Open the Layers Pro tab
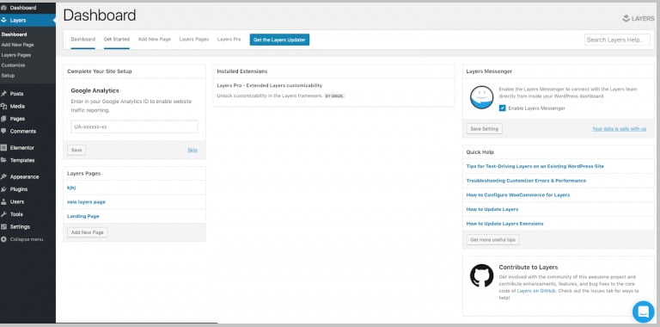 click(229, 40)
